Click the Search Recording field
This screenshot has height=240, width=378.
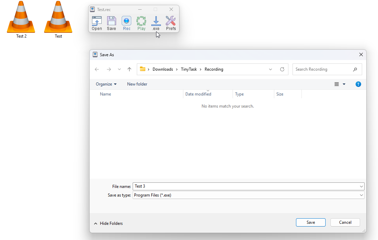(327, 69)
